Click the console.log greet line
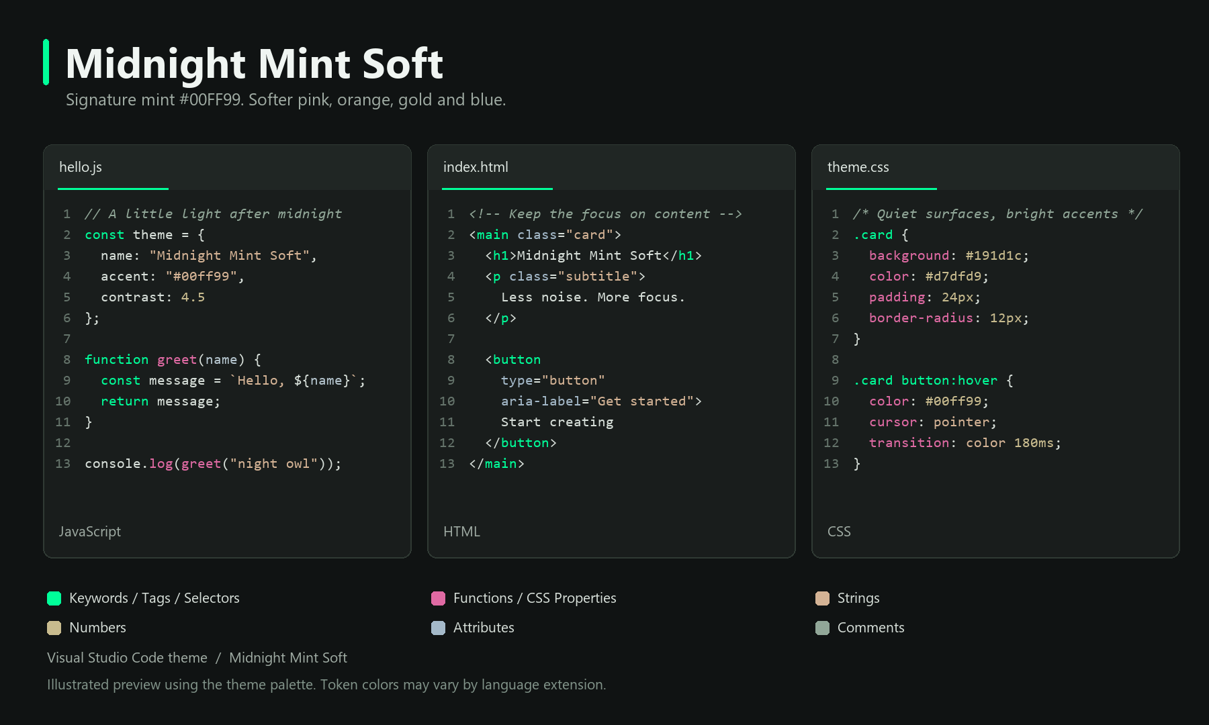The image size is (1209, 725). point(213,463)
